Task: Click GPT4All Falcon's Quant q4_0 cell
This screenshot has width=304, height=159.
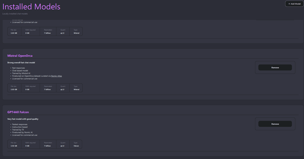Action: (63, 144)
